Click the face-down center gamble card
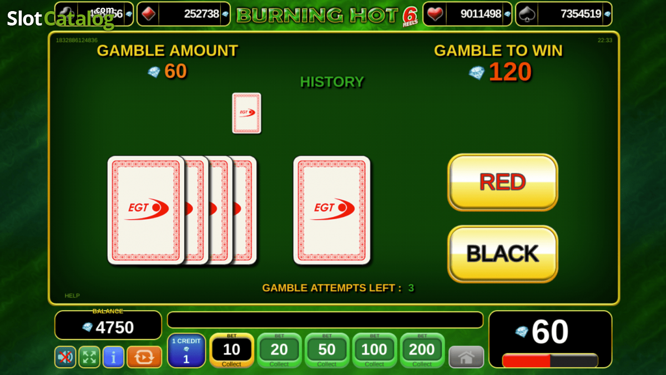 click(x=332, y=210)
